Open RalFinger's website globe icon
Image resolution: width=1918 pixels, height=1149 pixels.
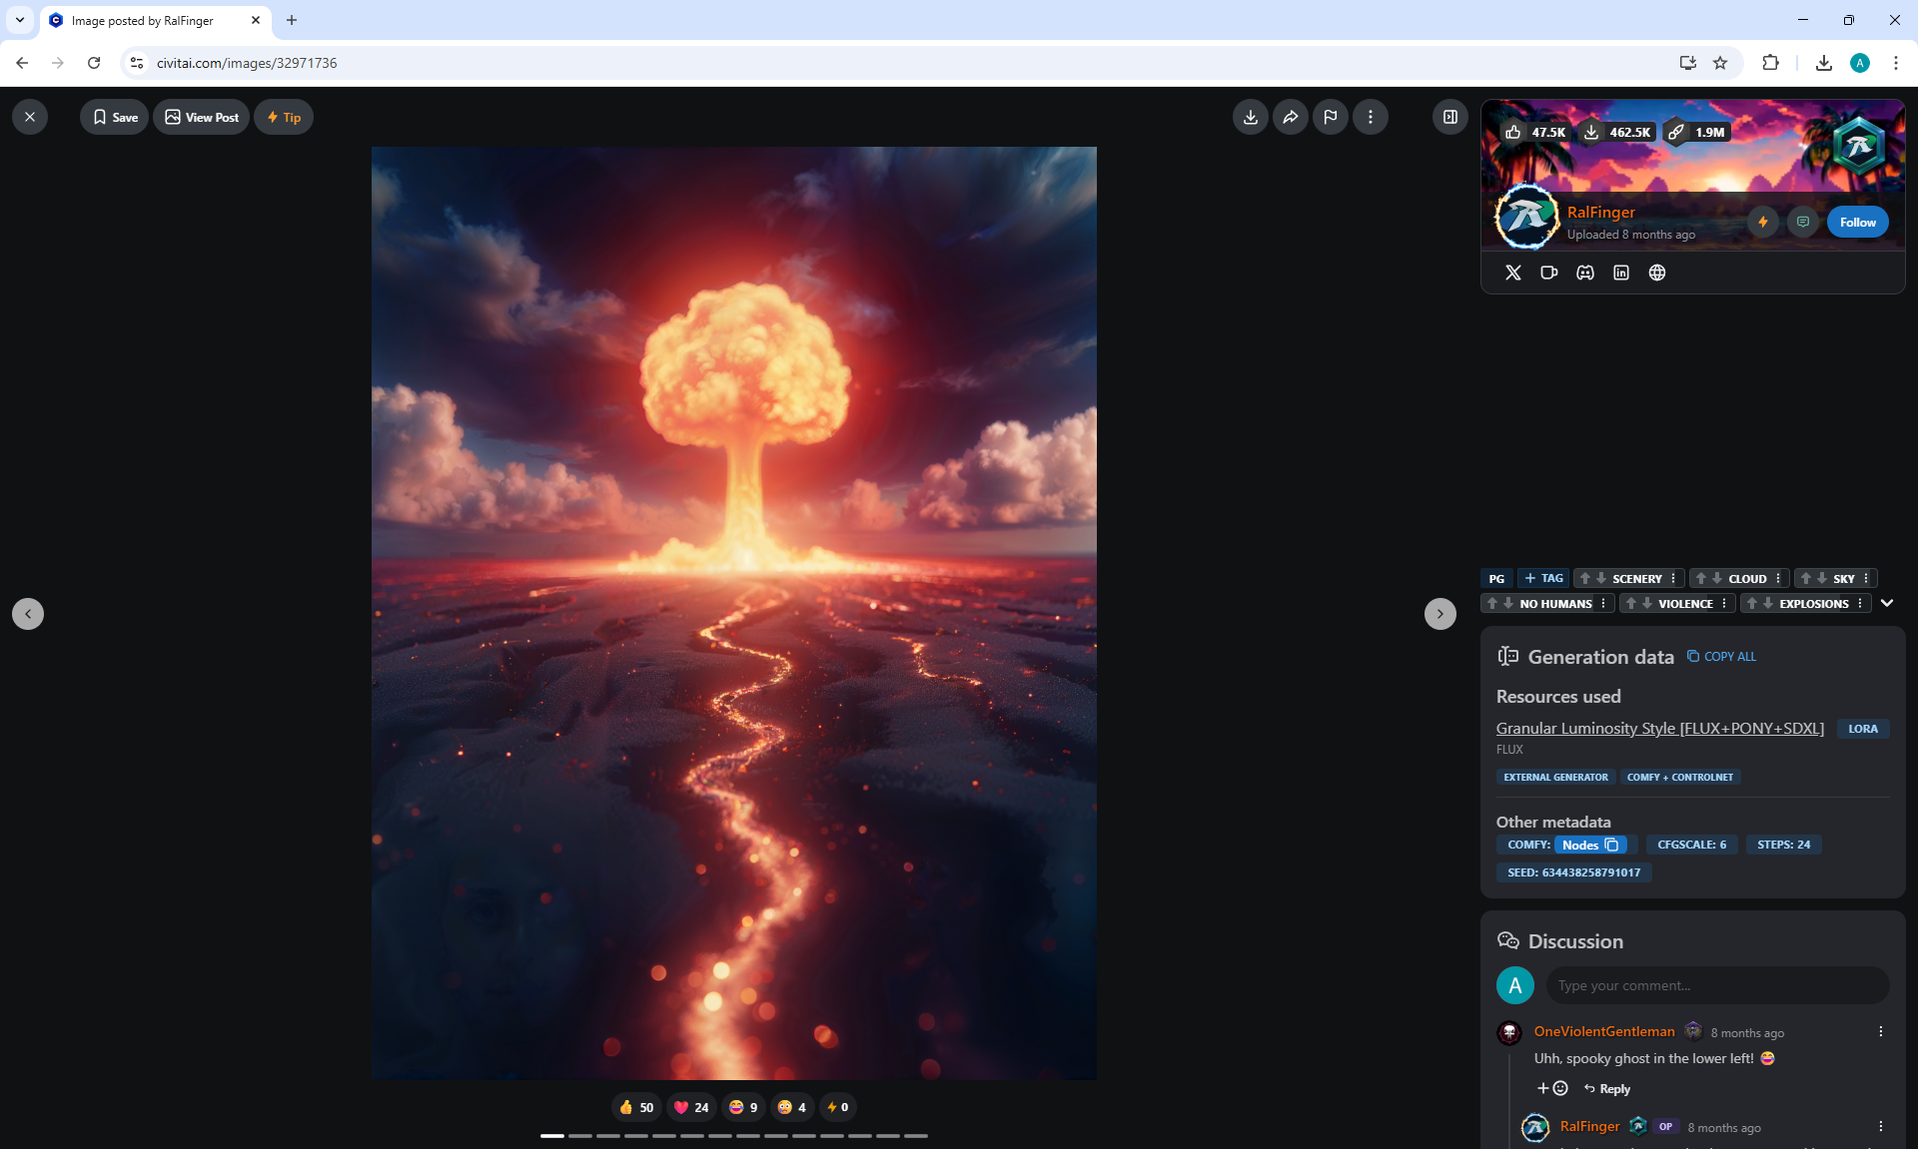click(x=1656, y=273)
